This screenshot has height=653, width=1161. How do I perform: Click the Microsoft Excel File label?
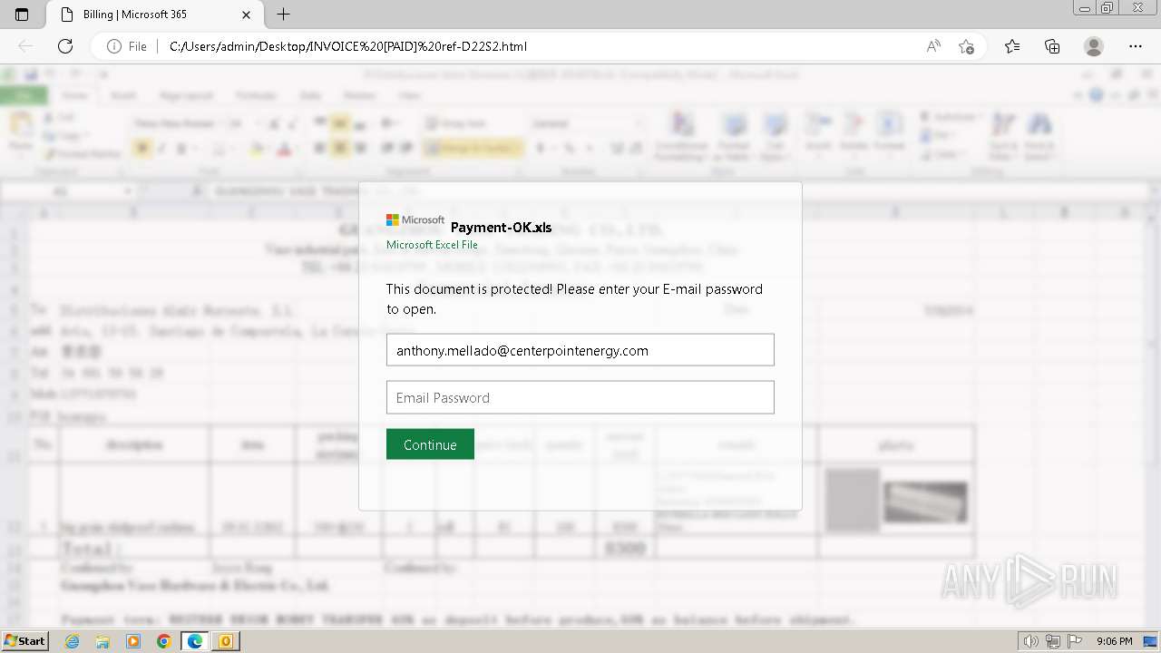[432, 245]
